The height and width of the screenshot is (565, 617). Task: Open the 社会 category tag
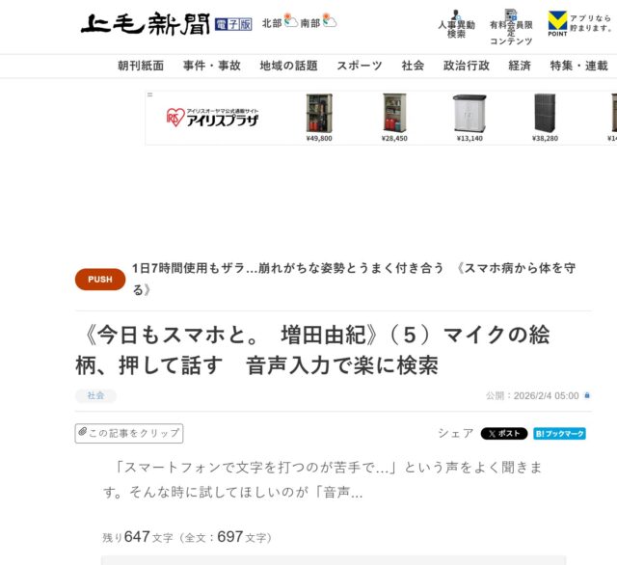(x=95, y=395)
